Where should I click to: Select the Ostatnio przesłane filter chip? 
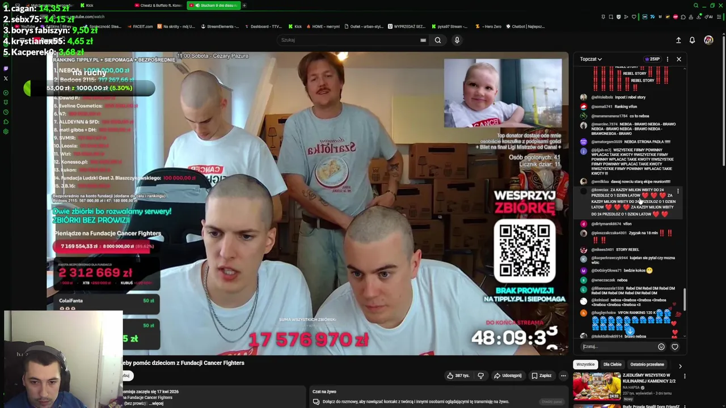click(x=647, y=365)
